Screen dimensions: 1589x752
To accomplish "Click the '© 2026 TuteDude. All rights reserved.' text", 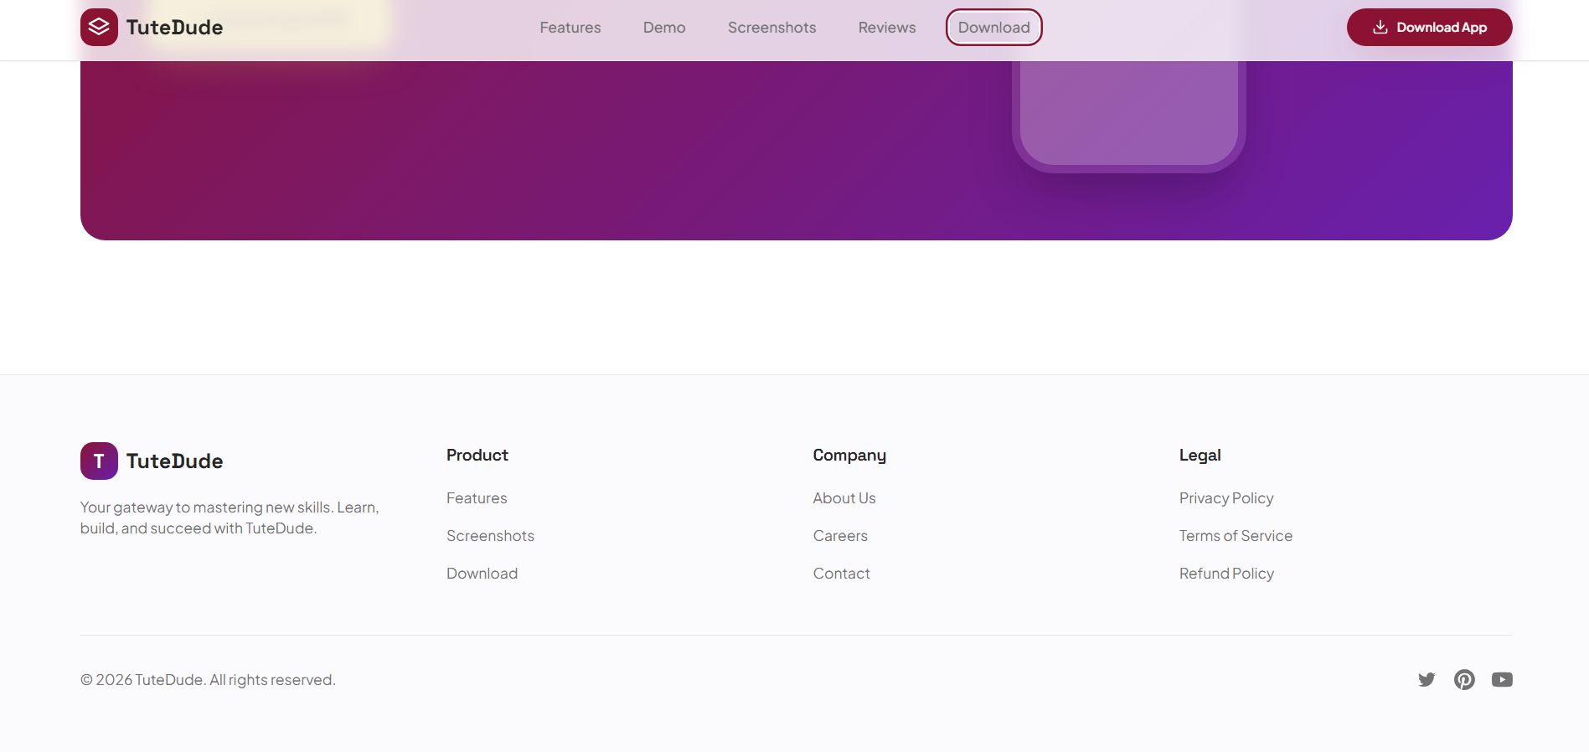I will pos(208,680).
